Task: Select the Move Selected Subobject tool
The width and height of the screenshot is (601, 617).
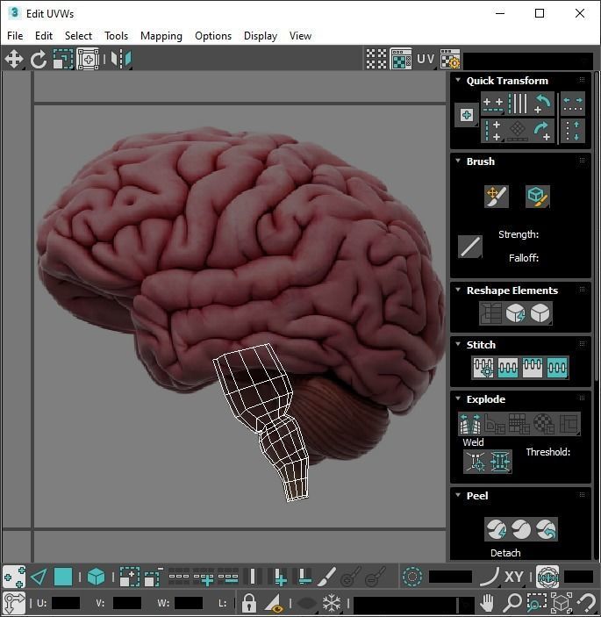Action: tap(14, 59)
